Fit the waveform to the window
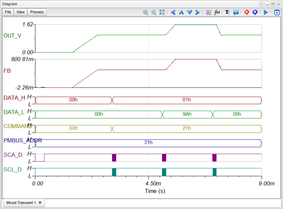 (x=162, y=12)
